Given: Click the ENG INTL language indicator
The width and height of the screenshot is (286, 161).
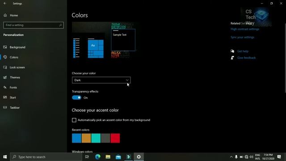Looking at the screenshot, I should [x=257, y=157].
